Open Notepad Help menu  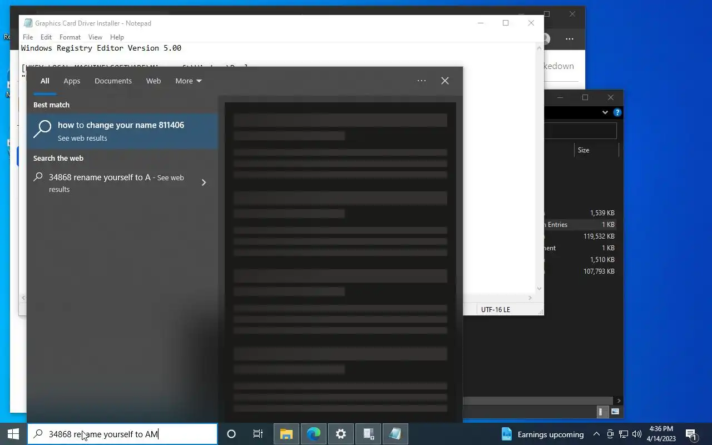117,37
